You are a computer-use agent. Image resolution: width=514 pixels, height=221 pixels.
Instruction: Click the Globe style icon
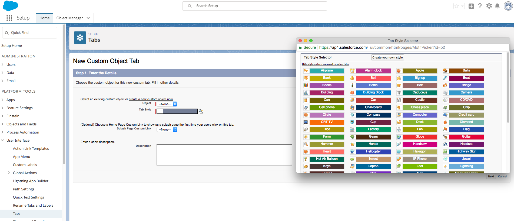399,137
